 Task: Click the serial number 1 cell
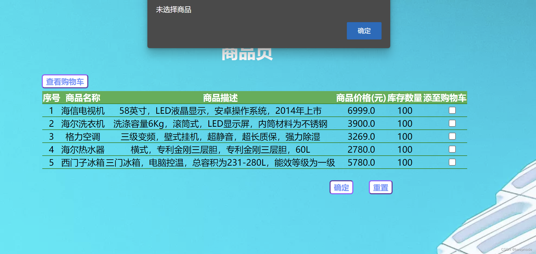coord(51,111)
